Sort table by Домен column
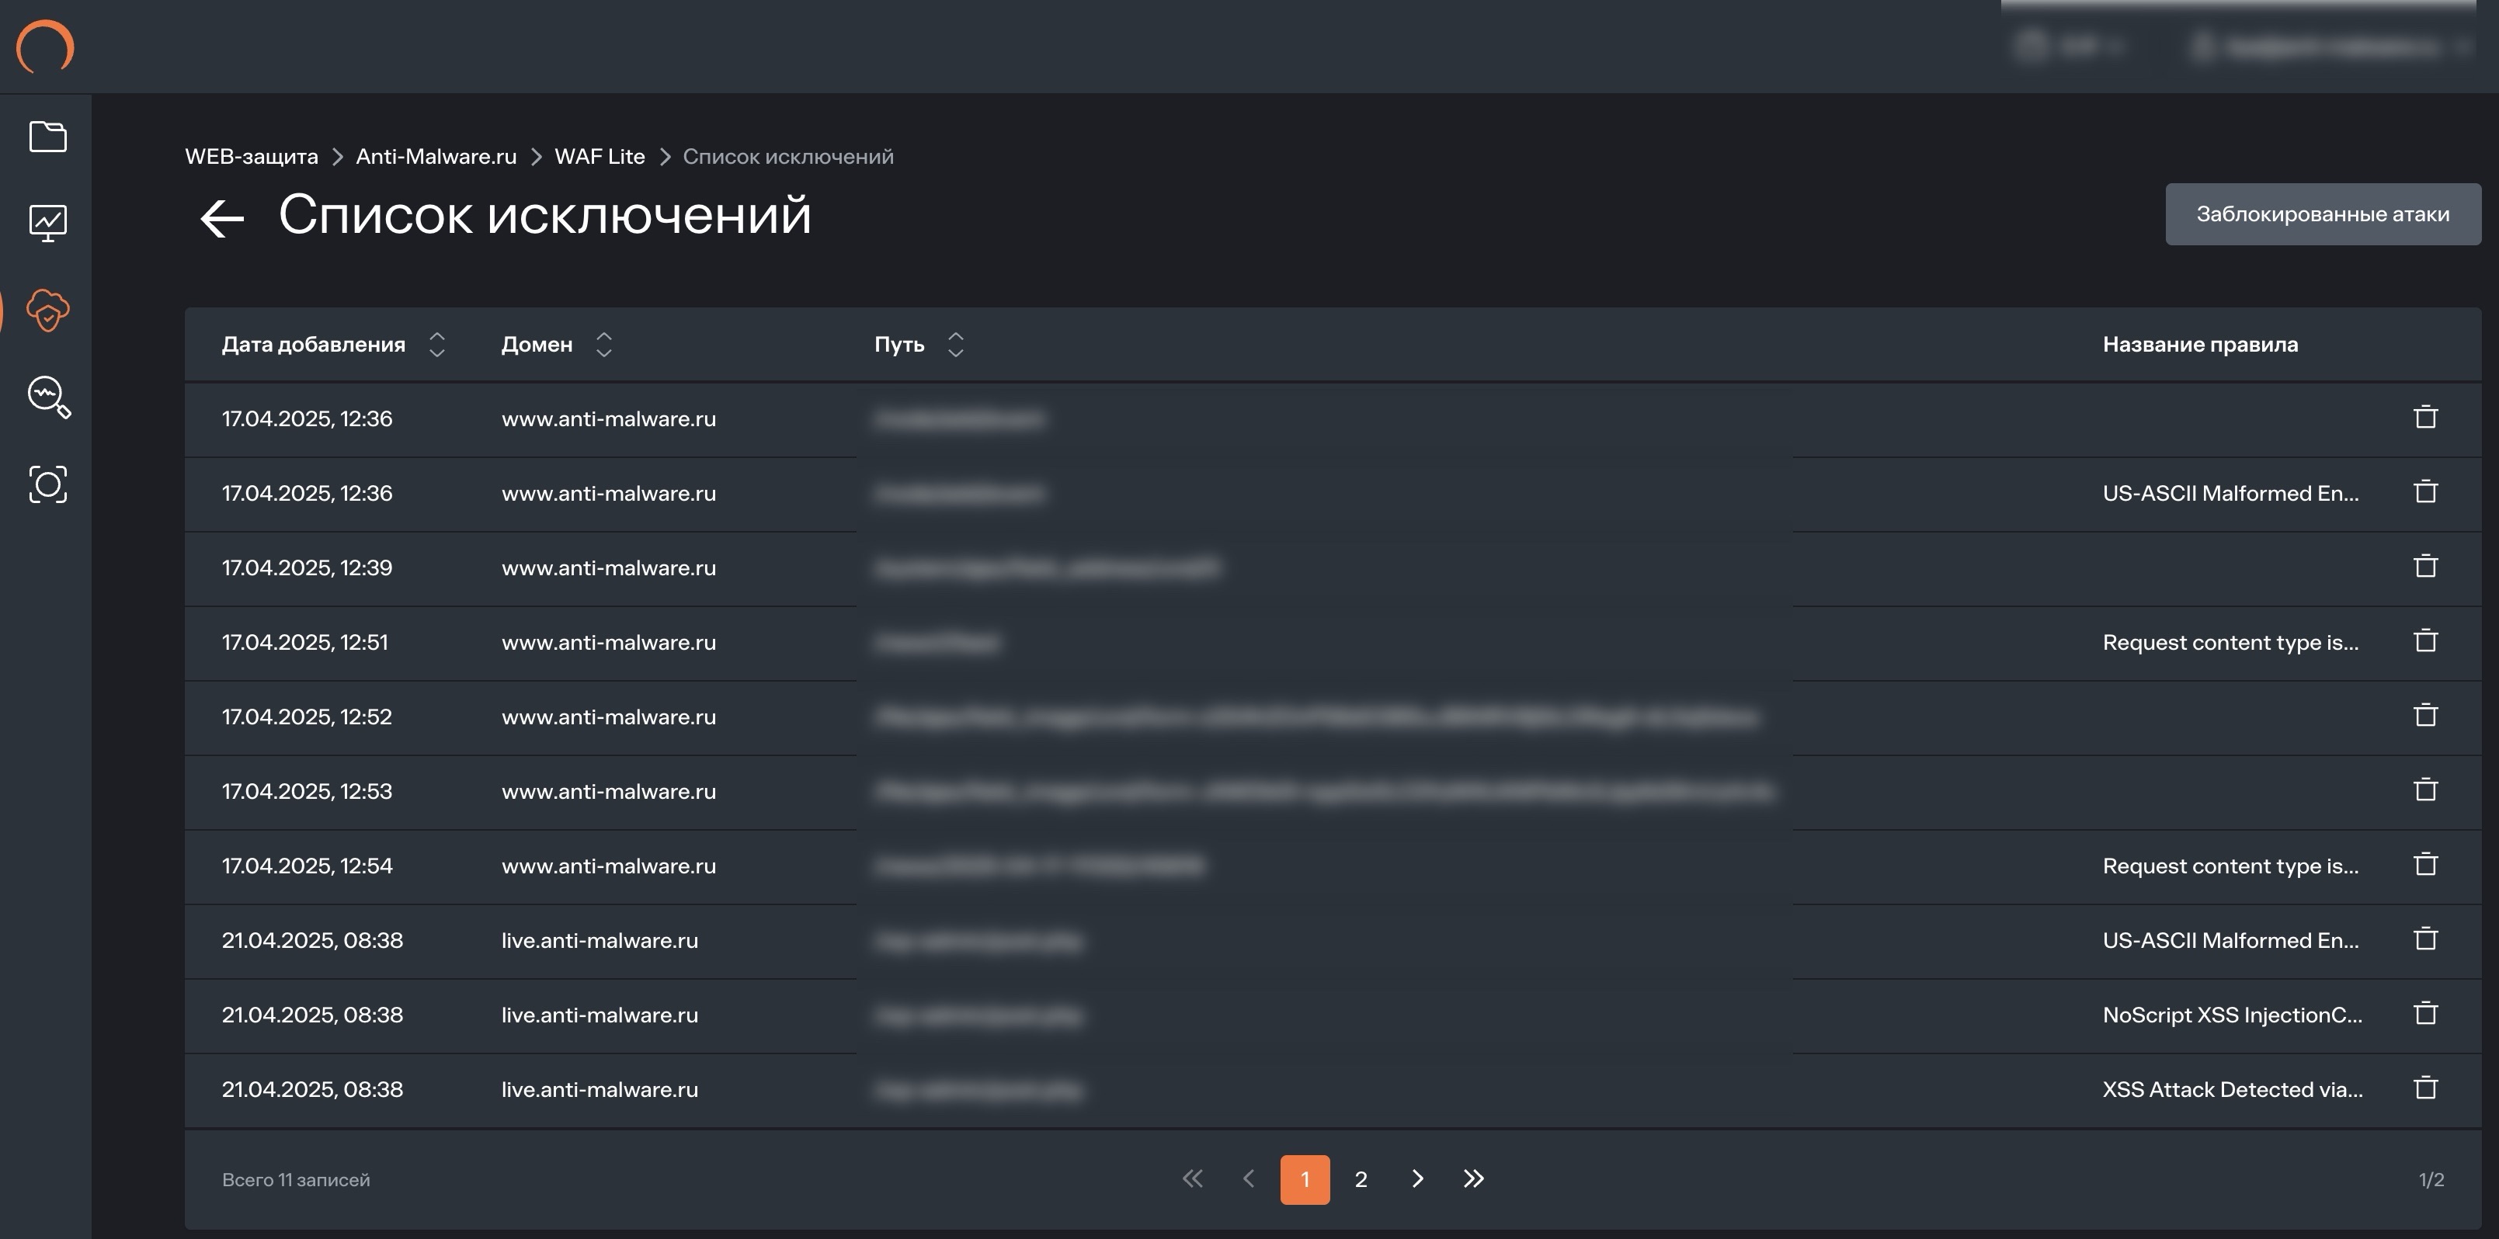 coord(603,344)
